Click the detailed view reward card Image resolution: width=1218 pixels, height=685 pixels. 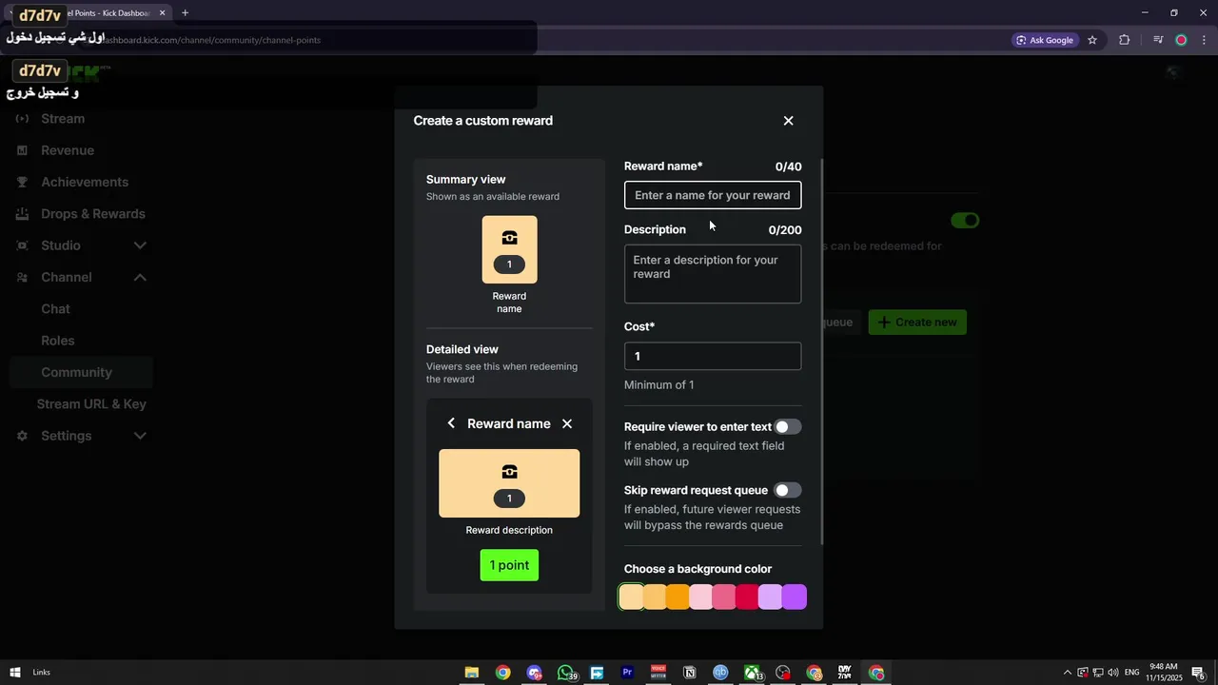coord(509,483)
